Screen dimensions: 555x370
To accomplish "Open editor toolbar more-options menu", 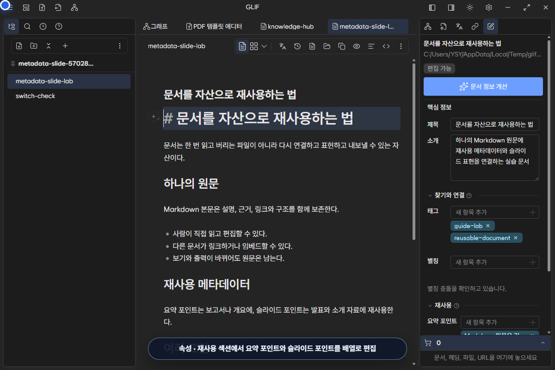I will click(x=401, y=46).
